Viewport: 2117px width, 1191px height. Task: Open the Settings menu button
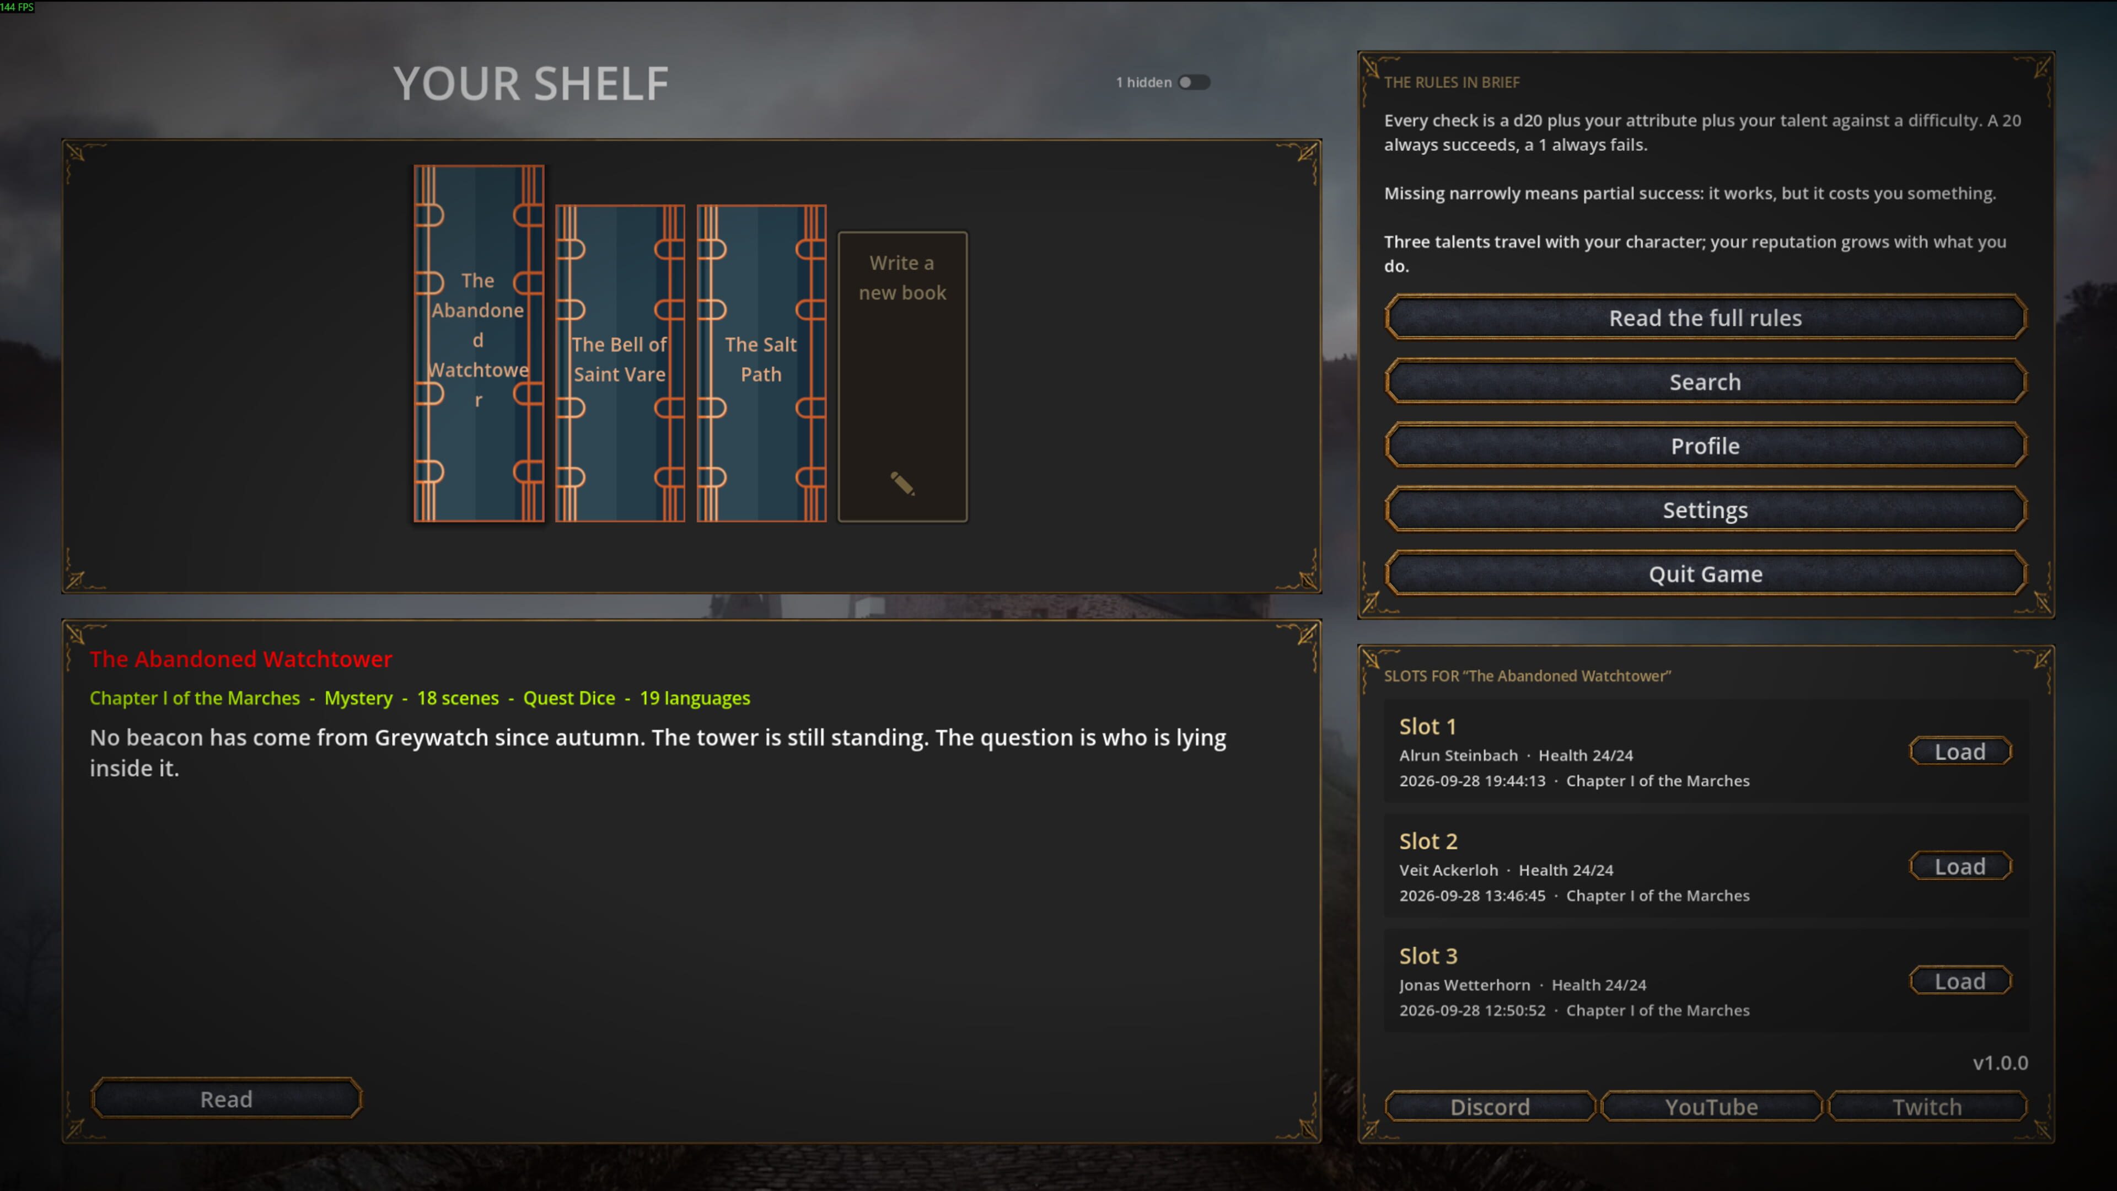point(1705,509)
